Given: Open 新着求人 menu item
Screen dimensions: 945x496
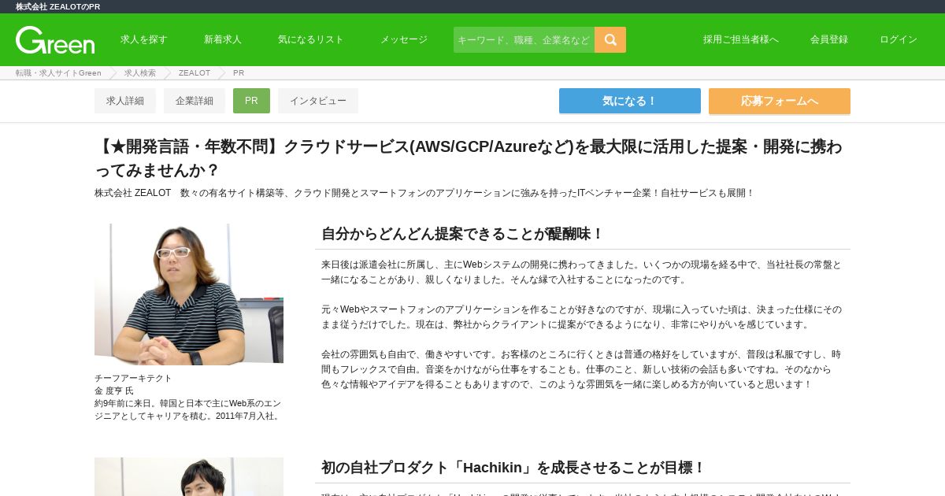Looking at the screenshot, I should (223, 39).
